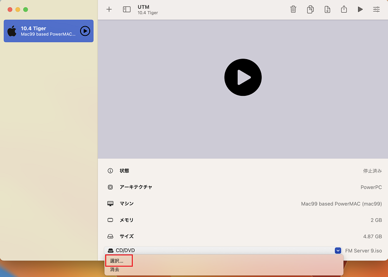Screen dimensions: 388x277
Task: Click the 状態 label
Action: 124,171
